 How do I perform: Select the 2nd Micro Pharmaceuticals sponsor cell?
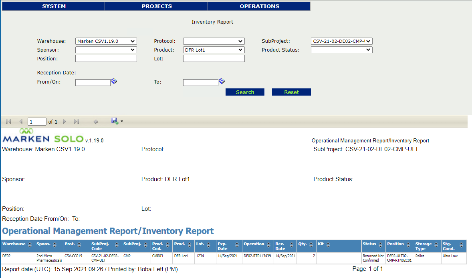click(x=49, y=258)
